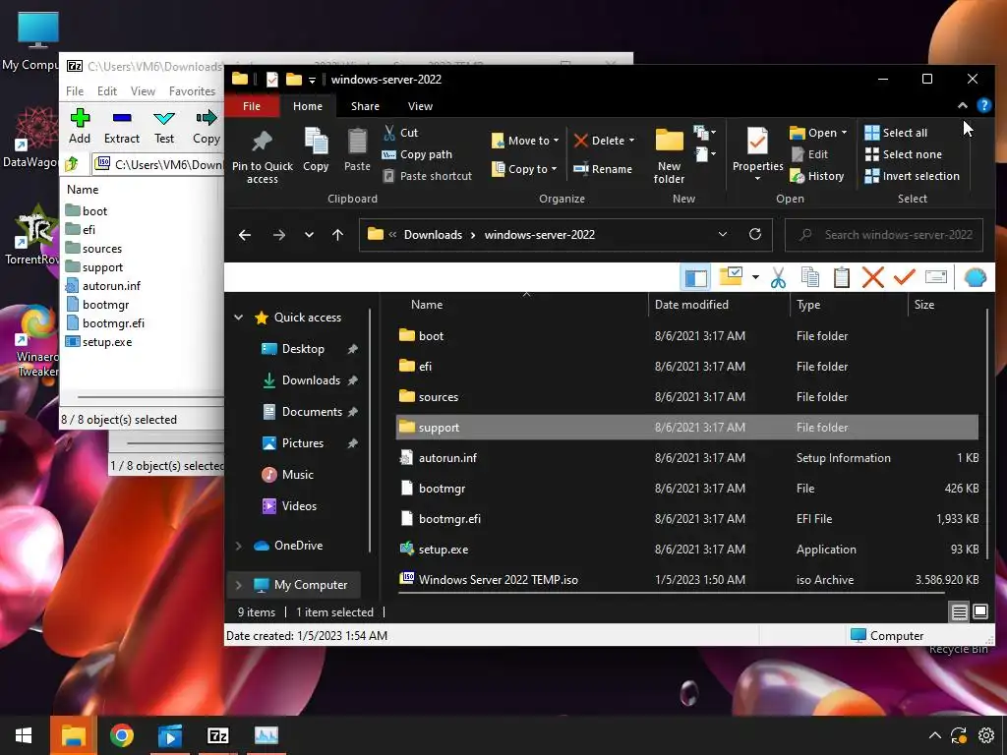Click the Paste button in ribbon
The height and width of the screenshot is (755, 1007).
point(357,150)
